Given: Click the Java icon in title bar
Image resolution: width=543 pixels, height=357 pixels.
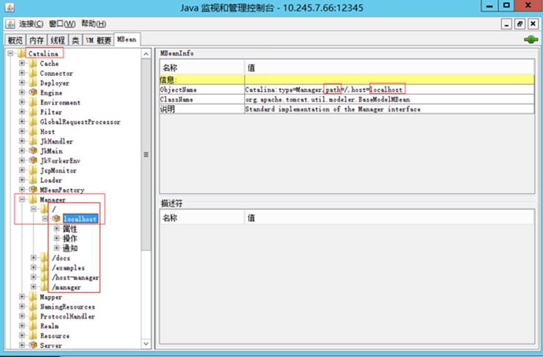Looking at the screenshot, I should (x=9, y=7).
